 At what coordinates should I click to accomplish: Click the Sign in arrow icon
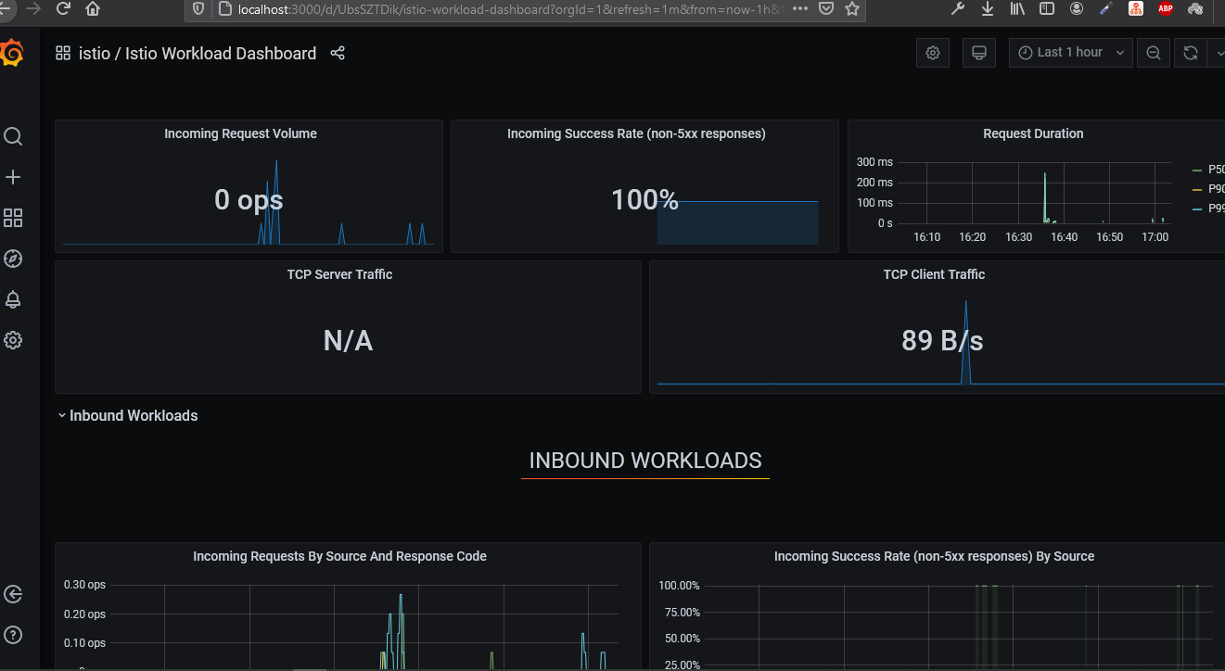(13, 594)
